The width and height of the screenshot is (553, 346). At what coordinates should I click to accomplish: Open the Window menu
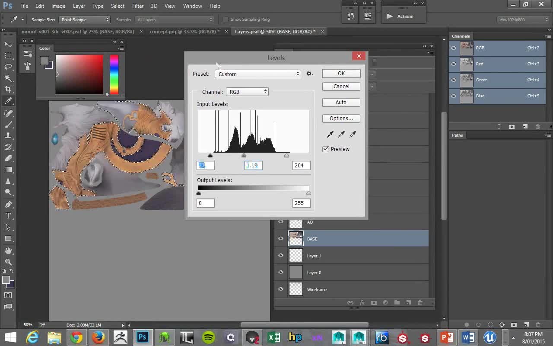[x=192, y=6]
